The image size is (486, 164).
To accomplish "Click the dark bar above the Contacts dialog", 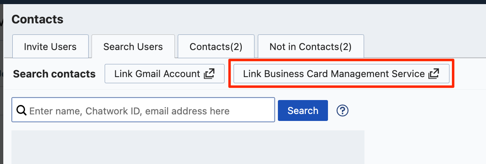I will pyautogui.click(x=243, y=2).
